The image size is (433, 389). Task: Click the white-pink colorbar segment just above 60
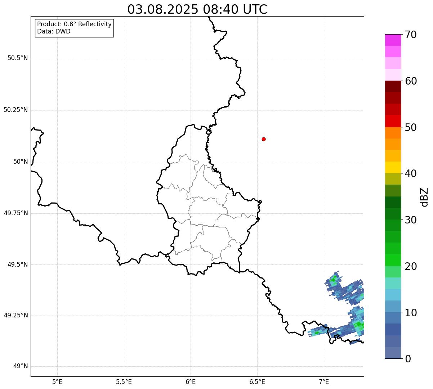pyautogui.click(x=393, y=75)
